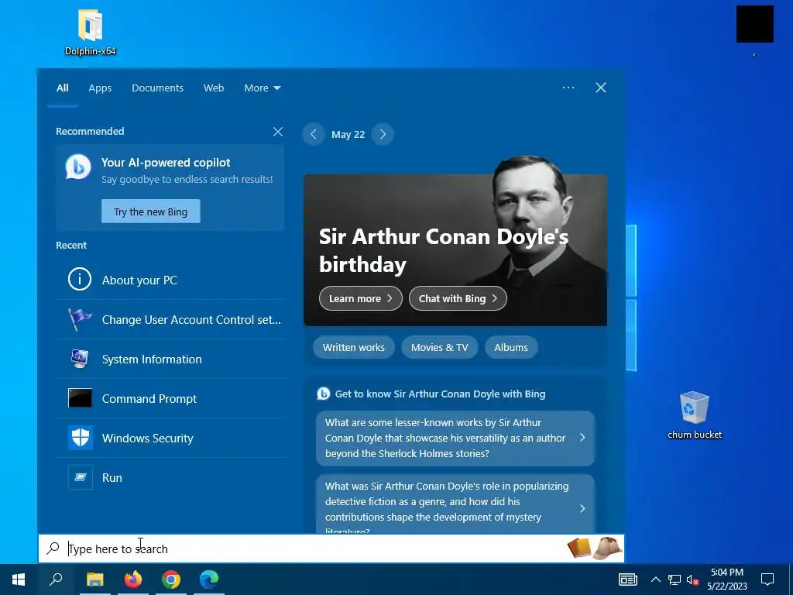
Task: Close the search panel with the X
Action: pos(601,88)
